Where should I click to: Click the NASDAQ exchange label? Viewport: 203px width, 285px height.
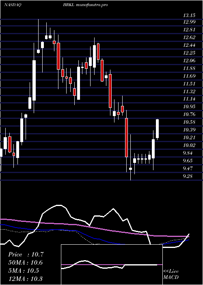click(13, 5)
